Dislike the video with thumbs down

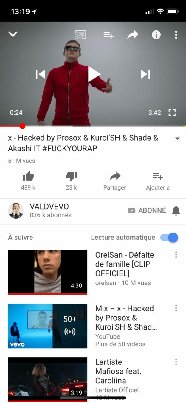pos(72,180)
